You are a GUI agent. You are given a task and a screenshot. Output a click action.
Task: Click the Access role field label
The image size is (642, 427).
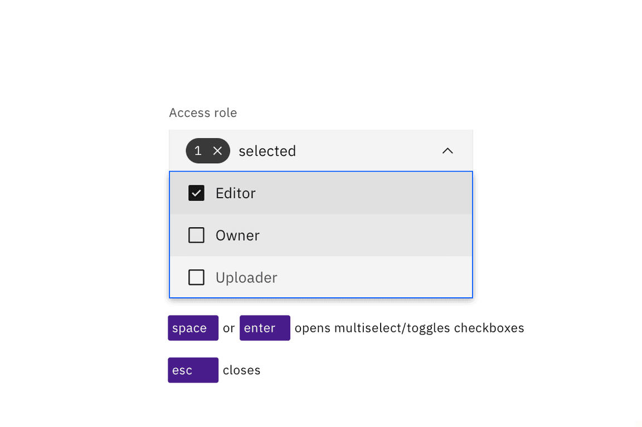point(203,113)
